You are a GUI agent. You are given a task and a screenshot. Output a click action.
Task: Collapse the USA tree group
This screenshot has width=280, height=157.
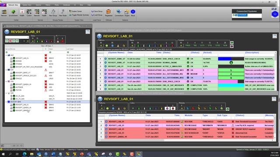[6, 82]
